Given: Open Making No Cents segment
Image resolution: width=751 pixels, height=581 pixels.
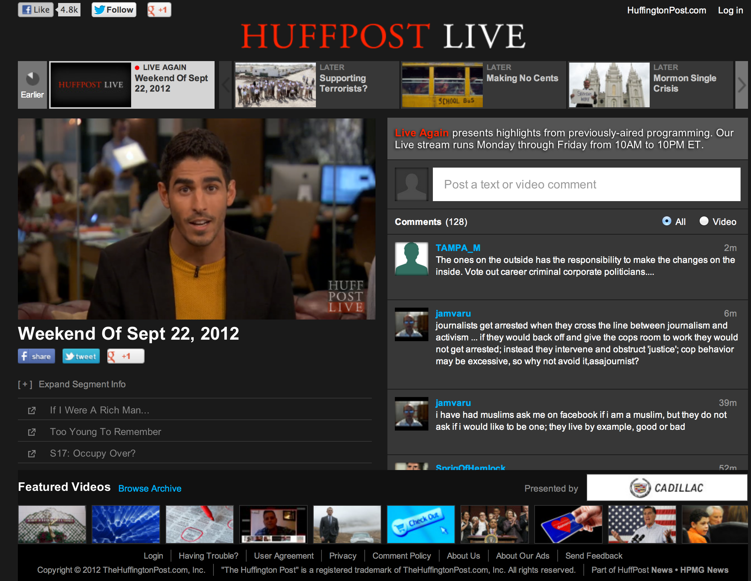Looking at the screenshot, I should [483, 85].
